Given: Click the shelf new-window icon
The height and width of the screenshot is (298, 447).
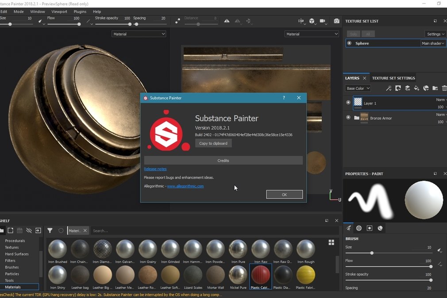Looking at the screenshot, I should tap(11, 230).
